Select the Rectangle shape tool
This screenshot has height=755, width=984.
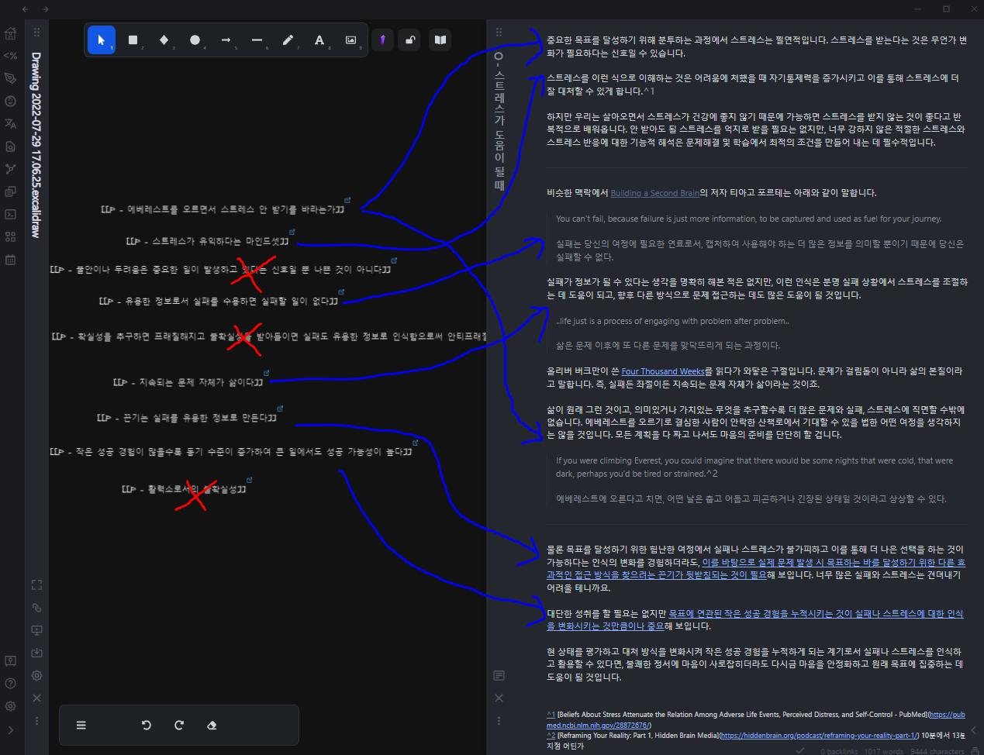[x=133, y=40]
